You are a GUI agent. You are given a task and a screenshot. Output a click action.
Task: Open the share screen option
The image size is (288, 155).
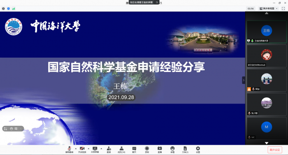click(x=95, y=150)
